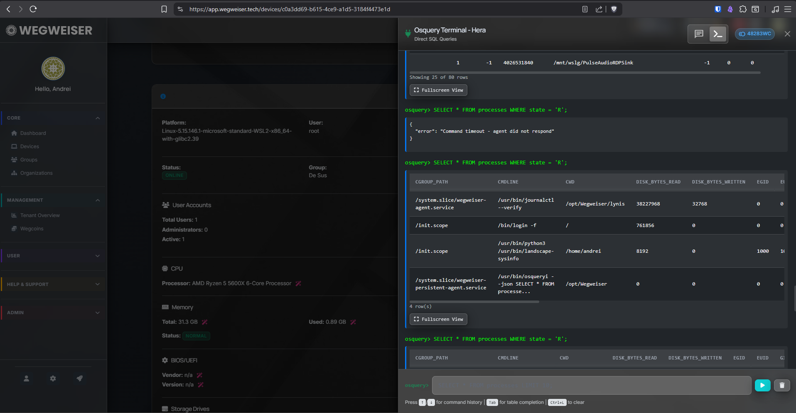The height and width of the screenshot is (413, 796).
Task: Clear terminal using the trash icon
Action: tap(782, 385)
